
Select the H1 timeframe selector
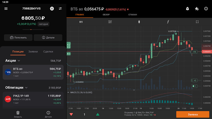81,22
